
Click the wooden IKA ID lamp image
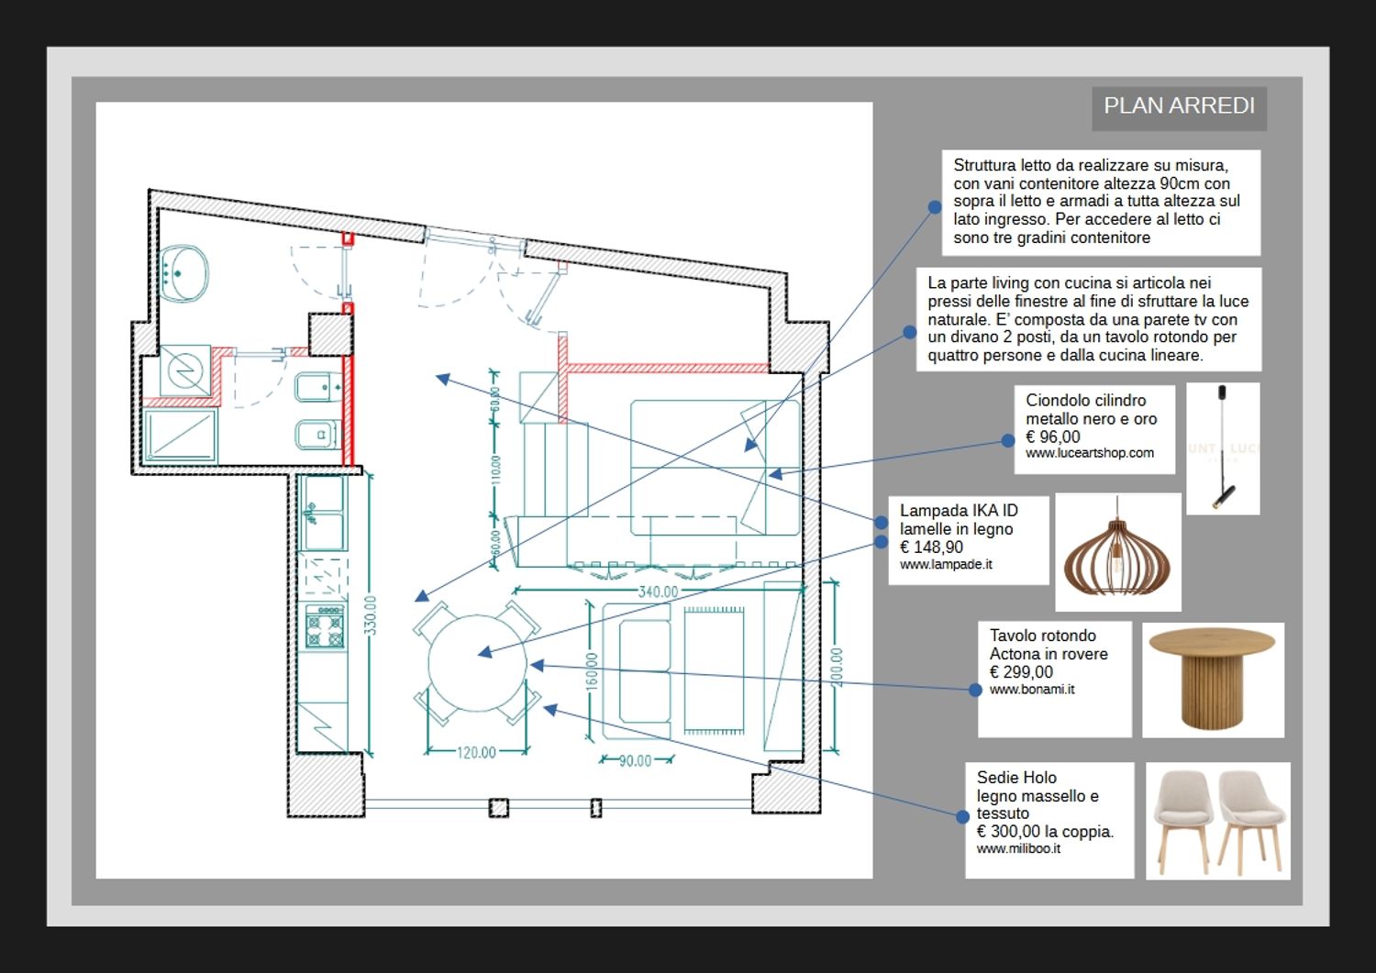[1117, 552]
